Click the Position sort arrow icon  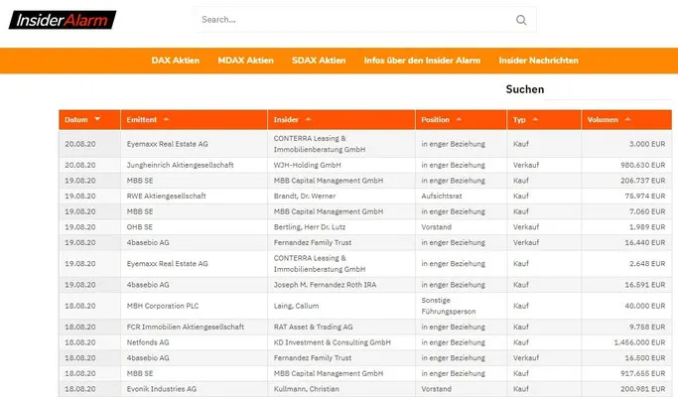(459, 119)
